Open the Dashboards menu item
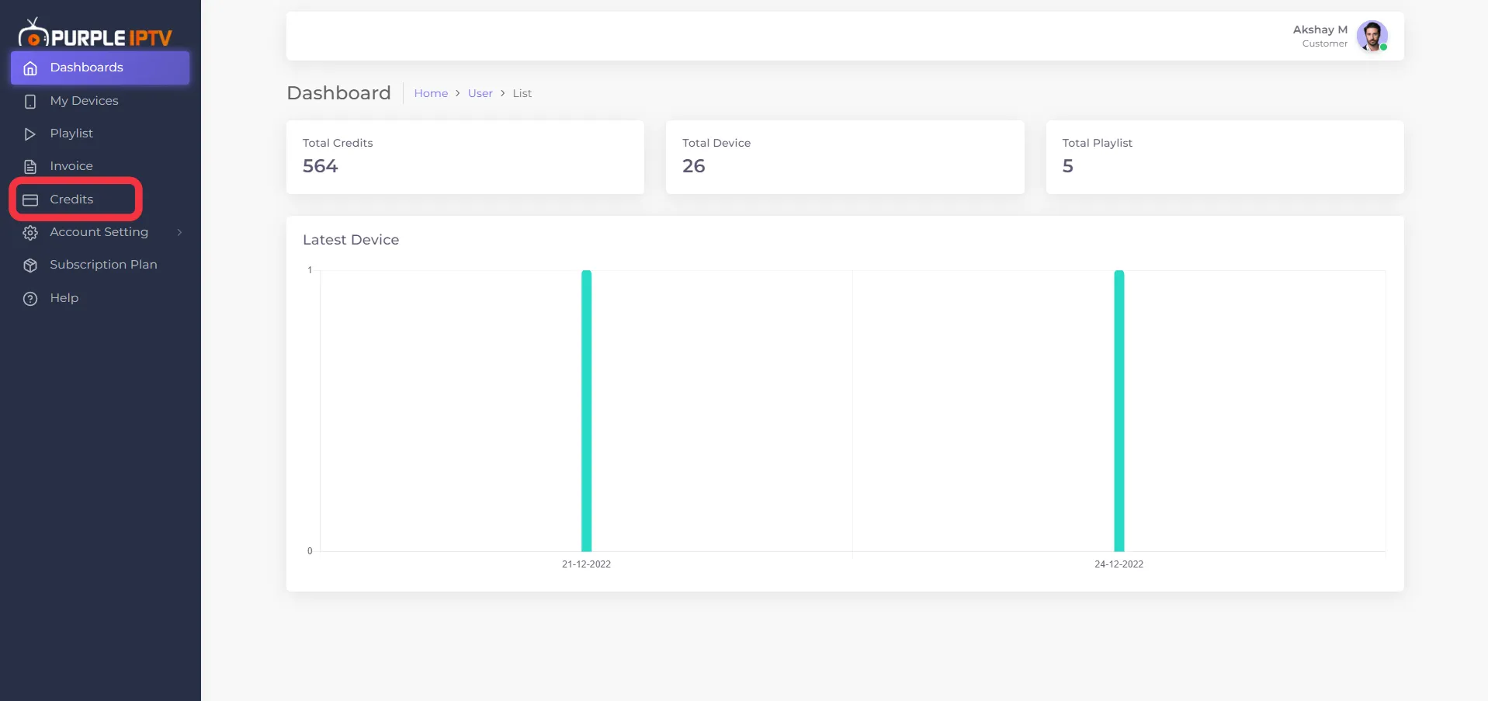This screenshot has width=1488, height=701. (x=100, y=68)
